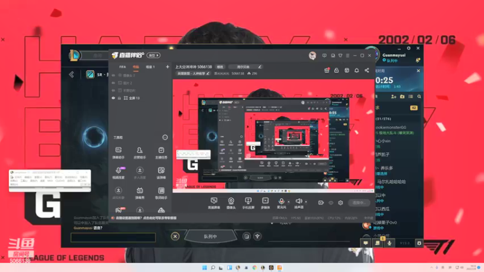Screen dimensions: 484x272
Task: Toggle visibility of 全屏 13 source
Action: pyautogui.click(x=113, y=98)
